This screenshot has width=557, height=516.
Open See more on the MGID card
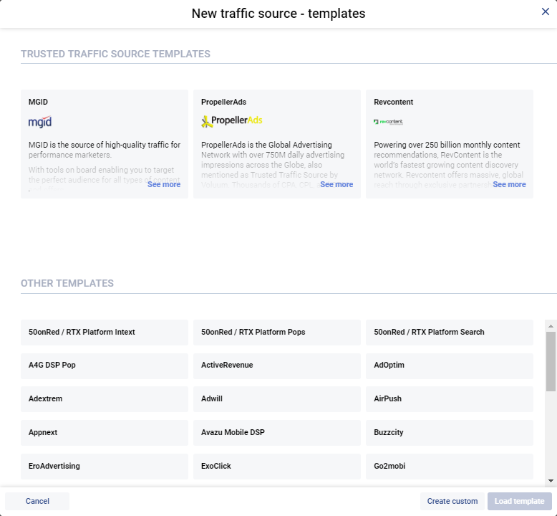tap(164, 184)
